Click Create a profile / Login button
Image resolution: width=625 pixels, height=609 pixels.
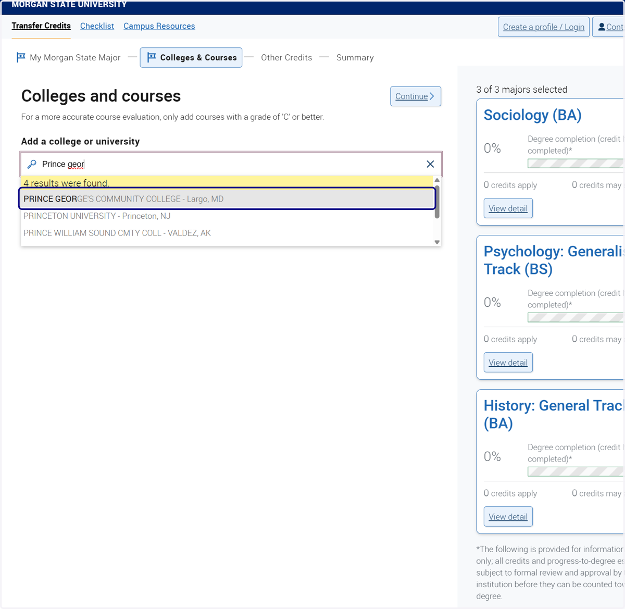tap(544, 27)
